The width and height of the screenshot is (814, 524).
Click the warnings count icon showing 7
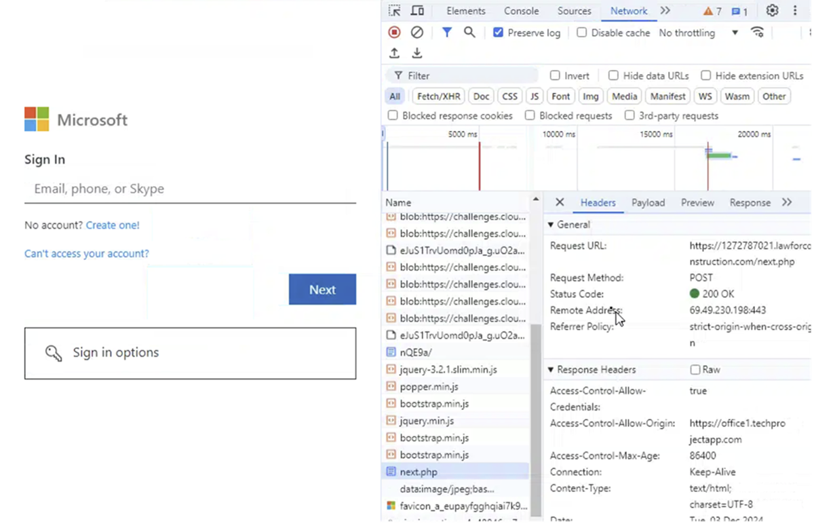[x=712, y=12]
